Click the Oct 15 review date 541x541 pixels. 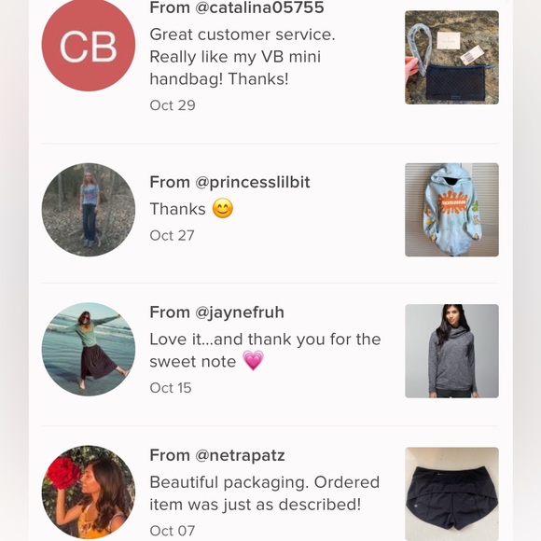171,388
